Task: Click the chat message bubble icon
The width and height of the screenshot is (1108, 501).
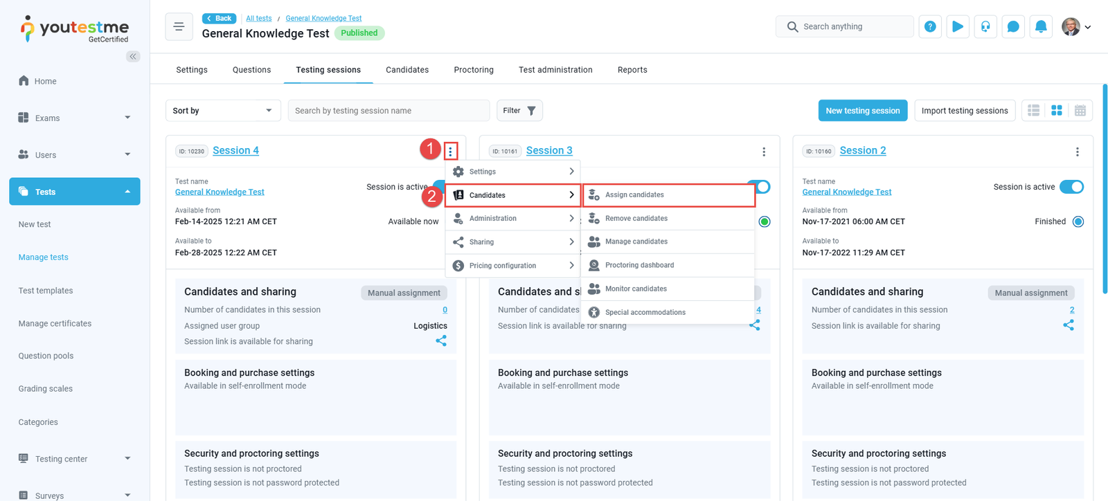Action: [1012, 27]
